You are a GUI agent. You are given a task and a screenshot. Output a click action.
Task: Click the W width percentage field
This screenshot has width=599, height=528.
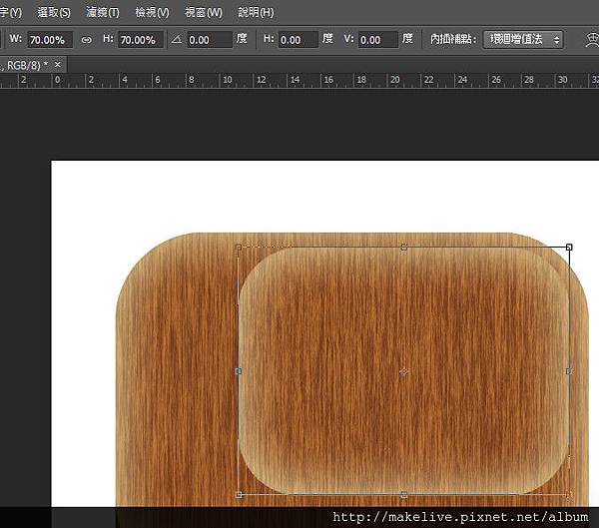click(47, 40)
